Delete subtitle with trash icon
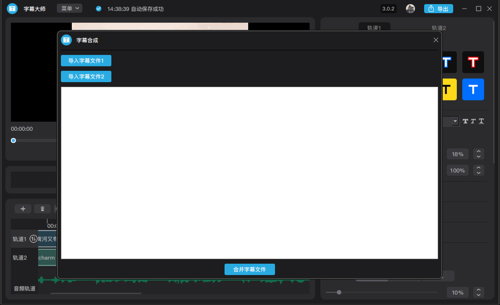The width and height of the screenshot is (500, 305). (42, 209)
